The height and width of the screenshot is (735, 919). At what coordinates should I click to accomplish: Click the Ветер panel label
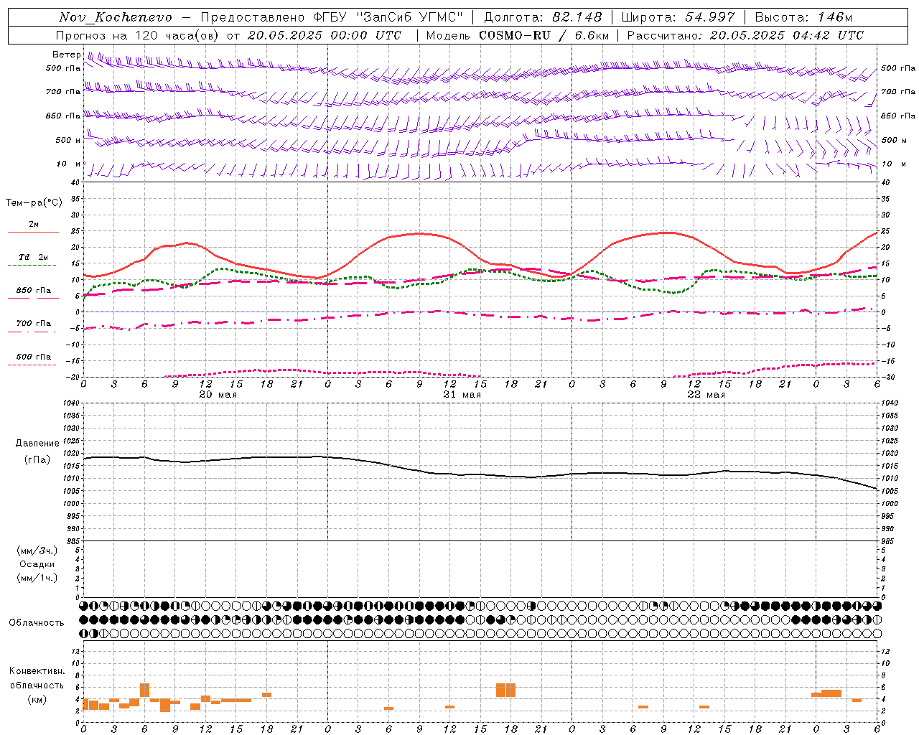click(x=67, y=55)
